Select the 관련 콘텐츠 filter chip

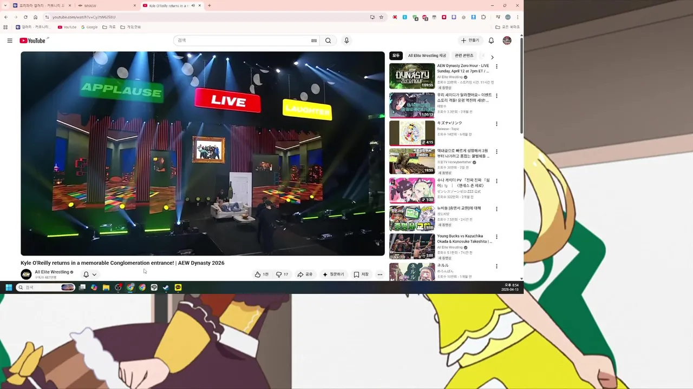click(464, 56)
